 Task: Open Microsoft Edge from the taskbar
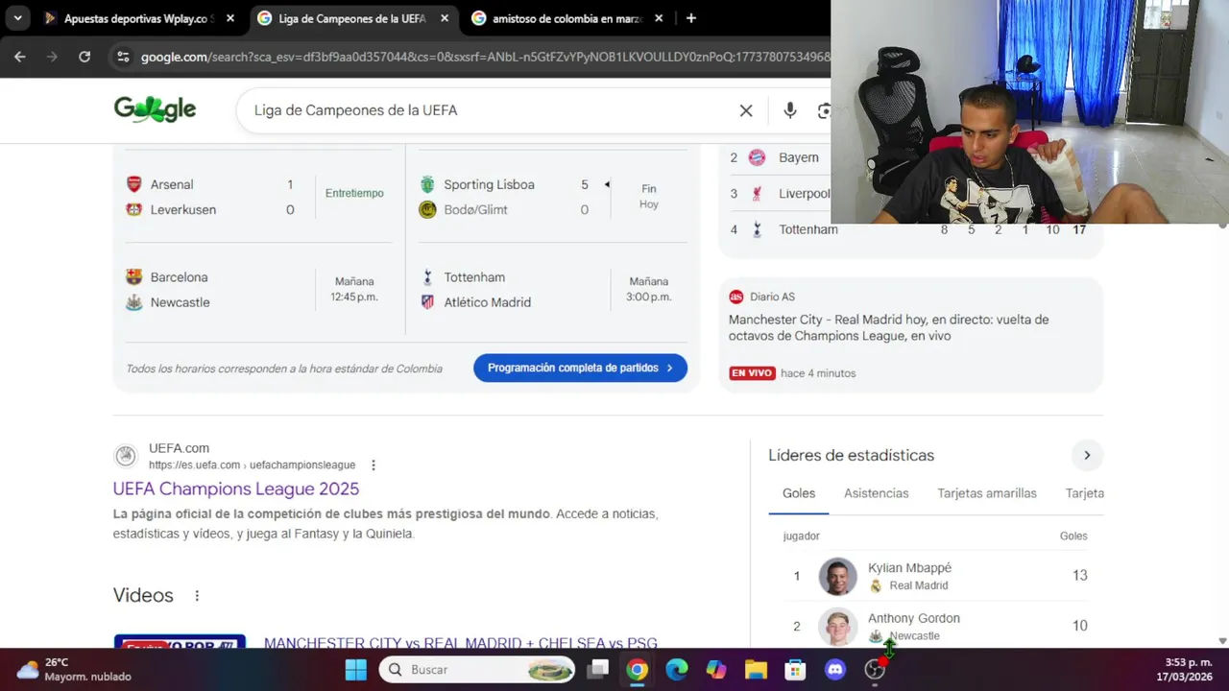point(677,670)
